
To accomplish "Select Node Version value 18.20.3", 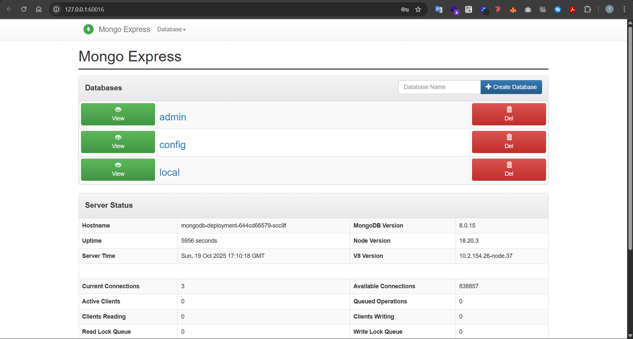I will [469, 240].
